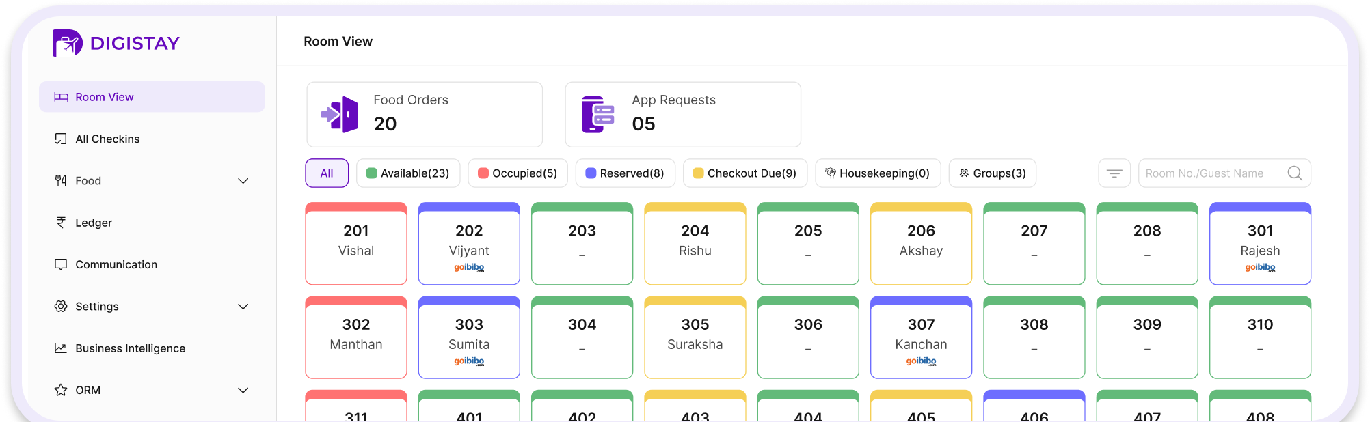The image size is (1370, 422).
Task: Click the Business Intelligence chart icon
Action: click(61, 348)
